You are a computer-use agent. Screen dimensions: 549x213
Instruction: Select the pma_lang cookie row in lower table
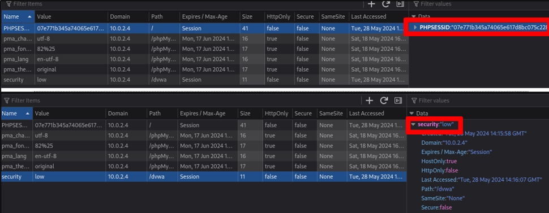coord(204,156)
